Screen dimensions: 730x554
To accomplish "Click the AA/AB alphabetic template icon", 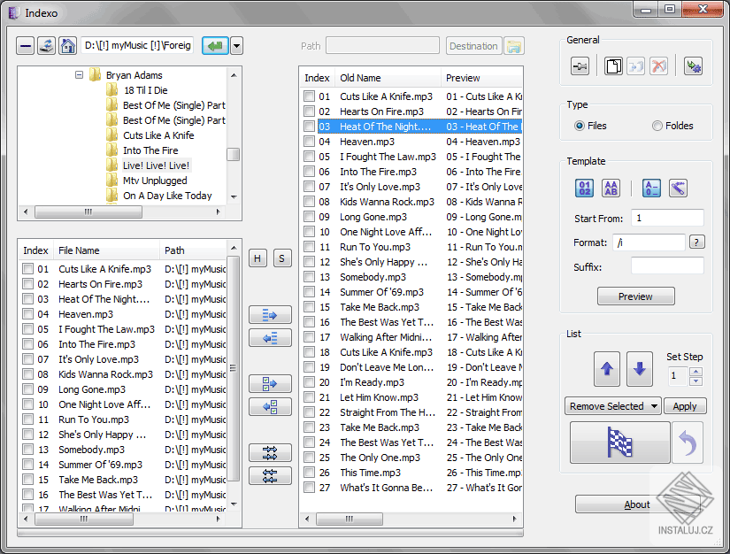I will click(x=611, y=188).
